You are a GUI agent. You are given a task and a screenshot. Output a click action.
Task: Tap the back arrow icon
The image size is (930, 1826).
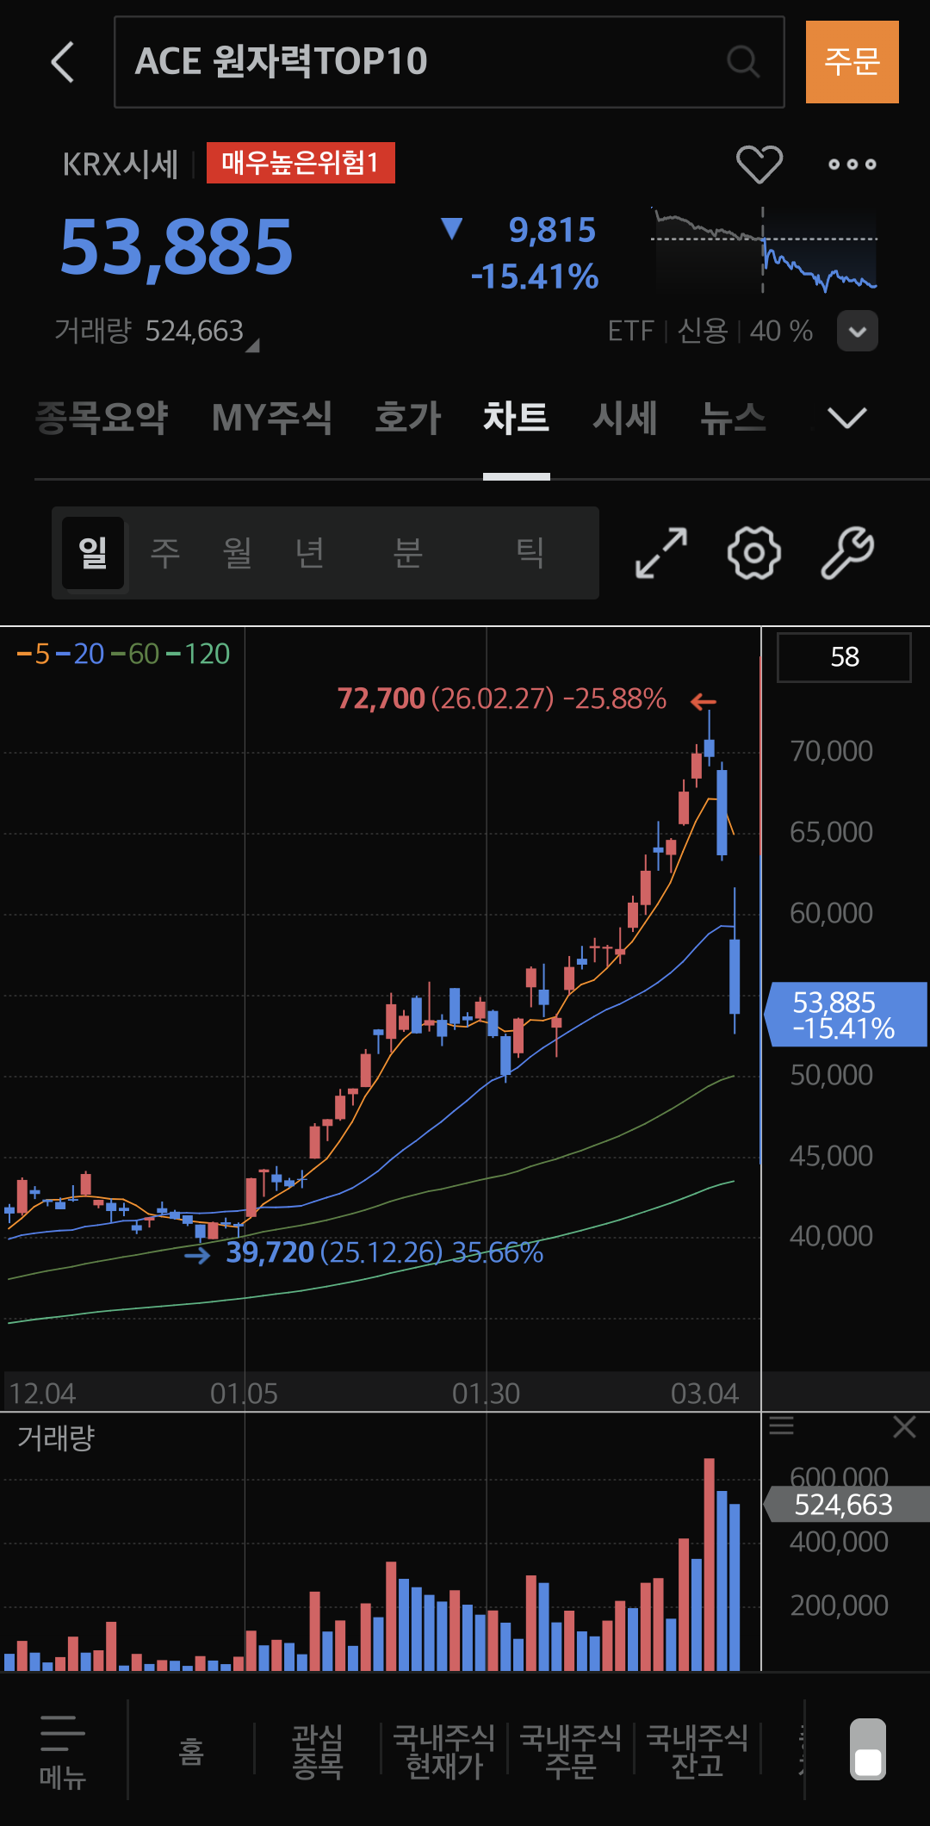[63, 62]
